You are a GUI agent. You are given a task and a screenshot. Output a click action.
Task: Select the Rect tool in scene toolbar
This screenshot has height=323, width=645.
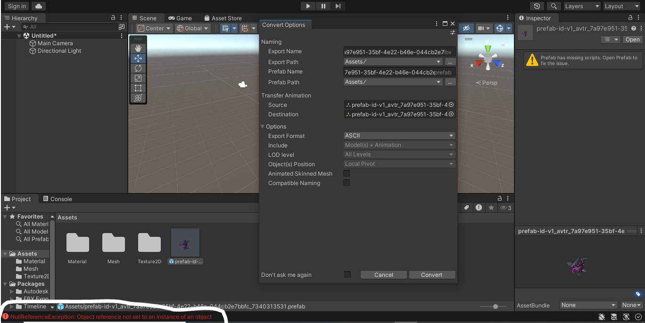click(138, 88)
